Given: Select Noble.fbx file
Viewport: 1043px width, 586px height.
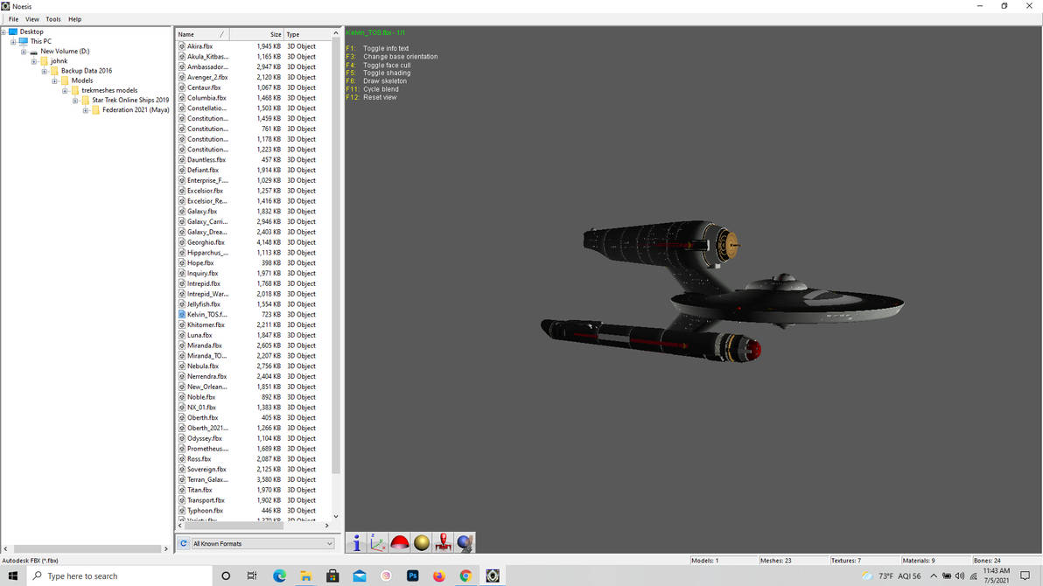Looking at the screenshot, I should tap(201, 397).
